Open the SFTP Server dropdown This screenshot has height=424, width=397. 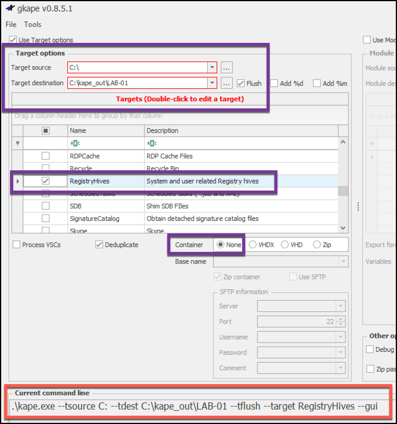point(340,306)
